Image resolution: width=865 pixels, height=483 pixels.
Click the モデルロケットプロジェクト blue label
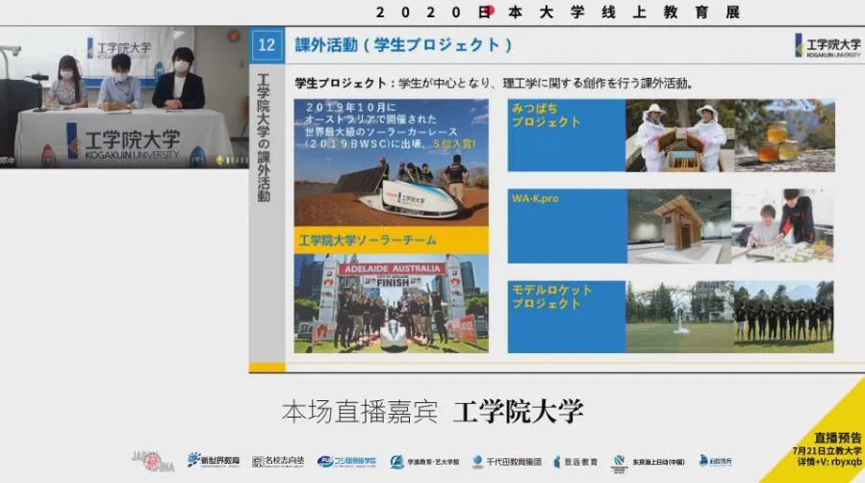click(567, 317)
